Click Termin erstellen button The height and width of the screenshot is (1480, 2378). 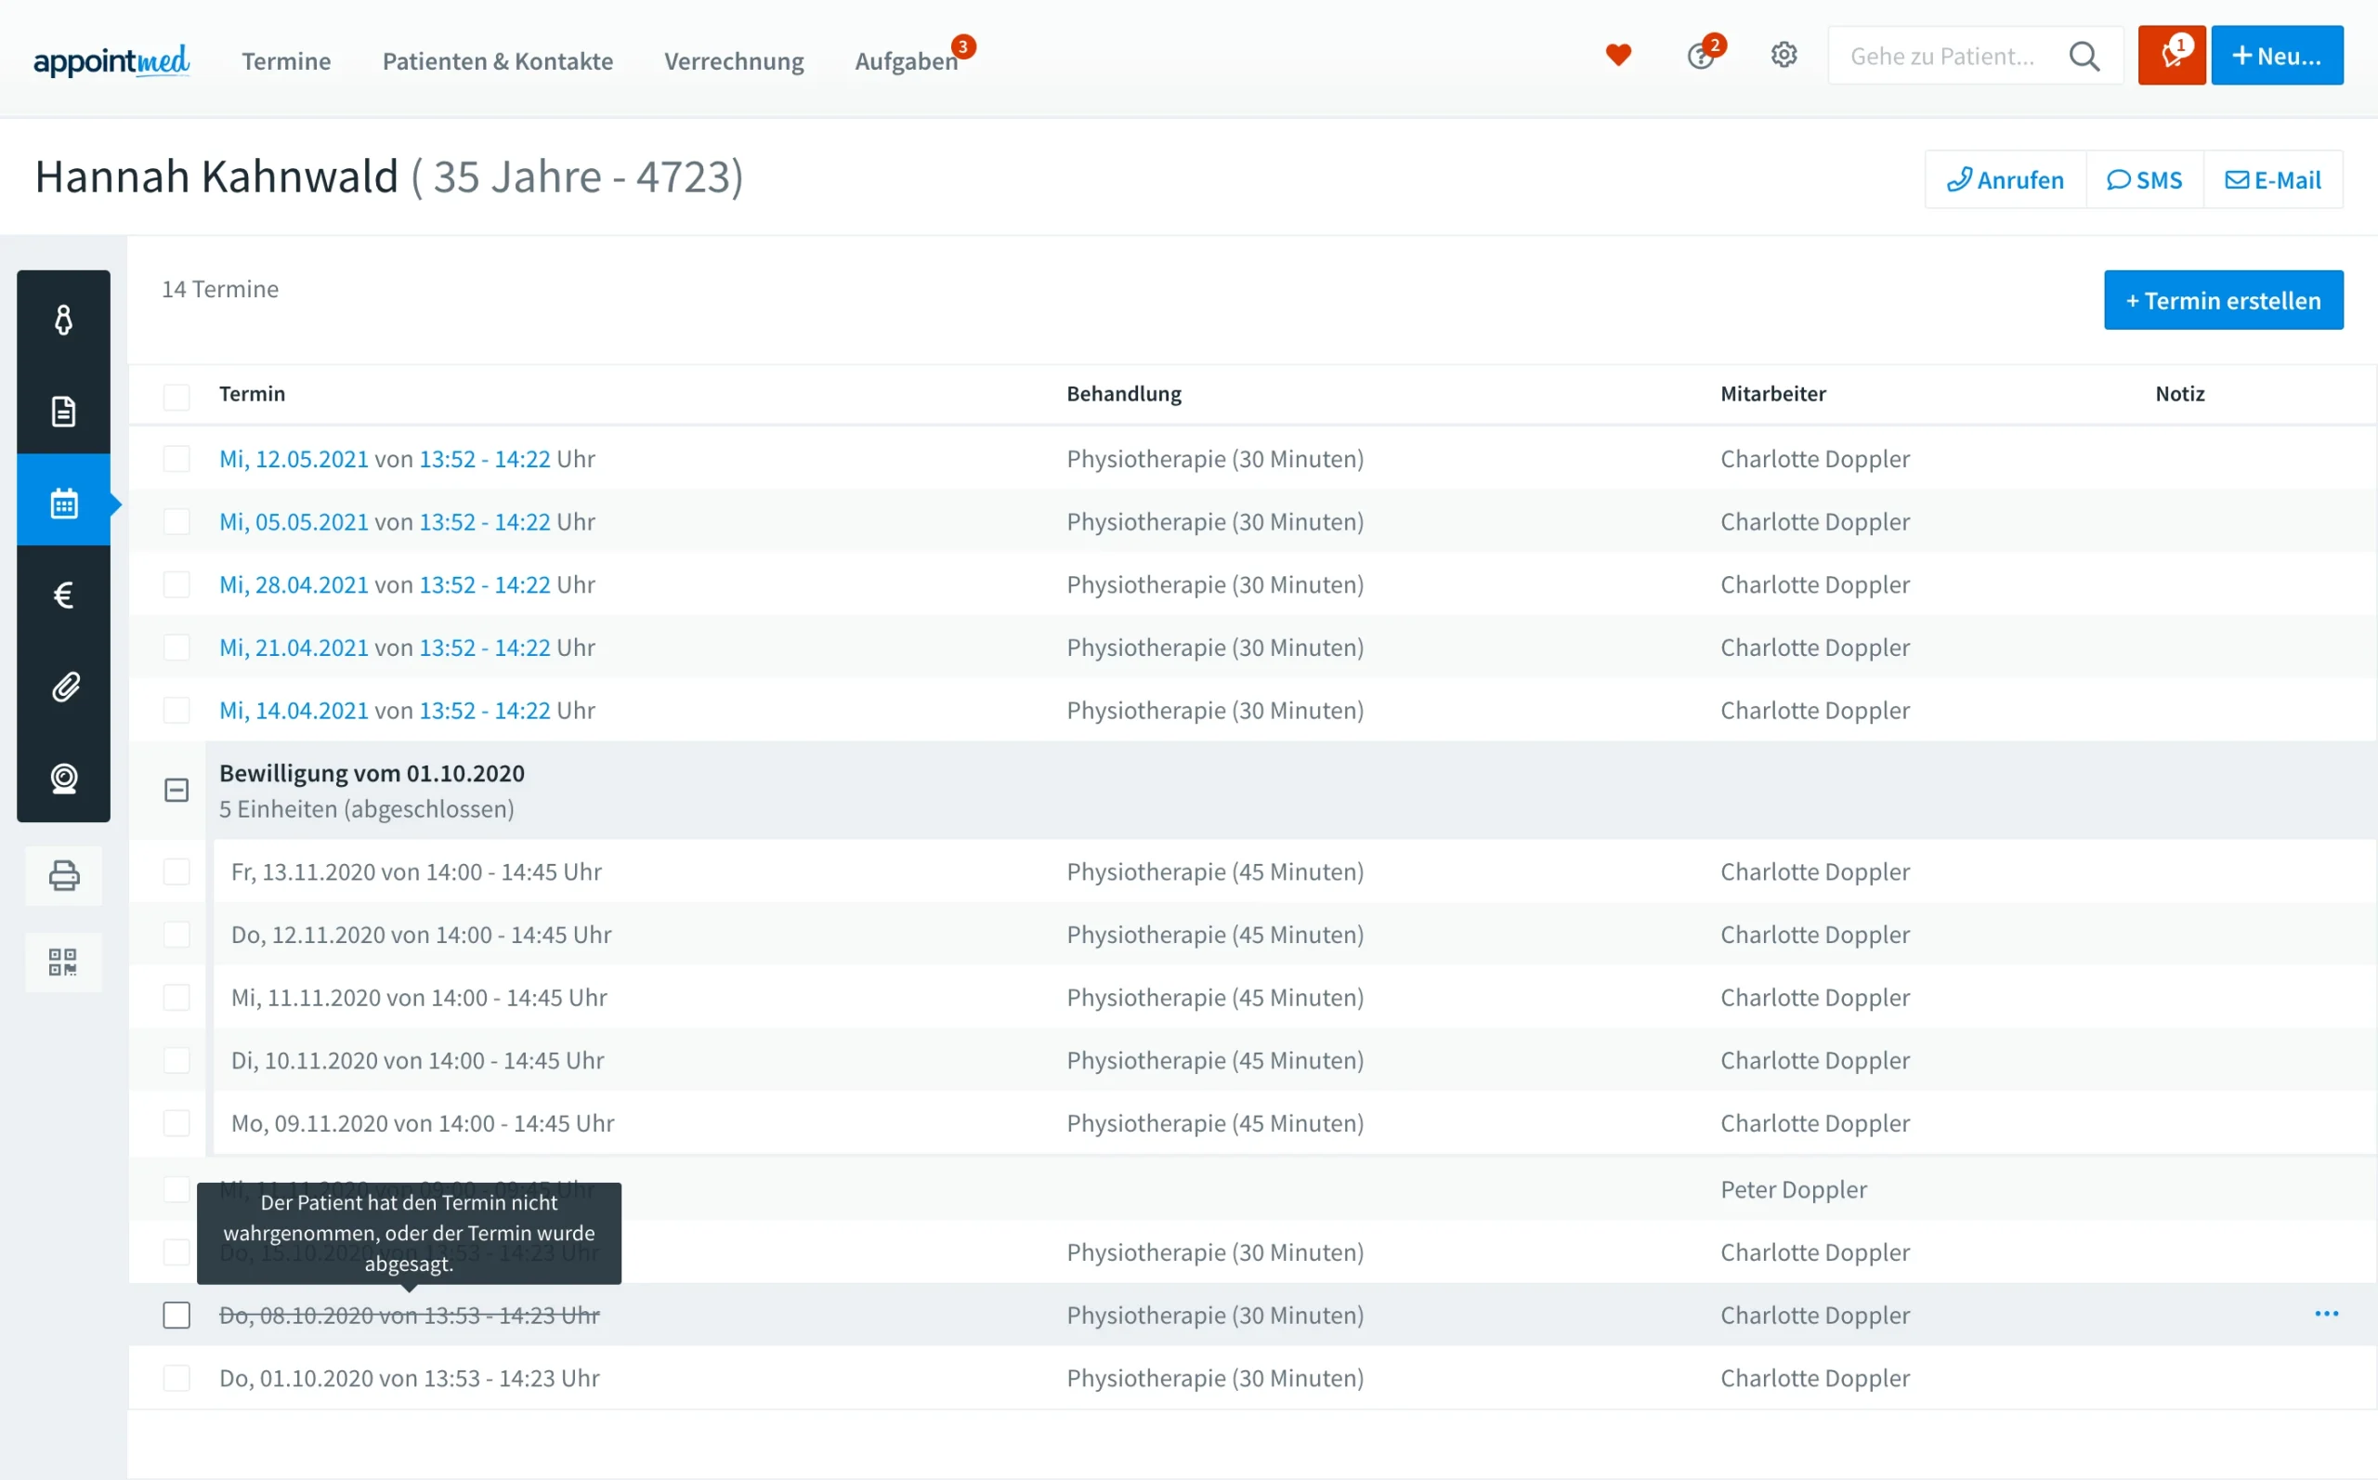click(x=2222, y=300)
